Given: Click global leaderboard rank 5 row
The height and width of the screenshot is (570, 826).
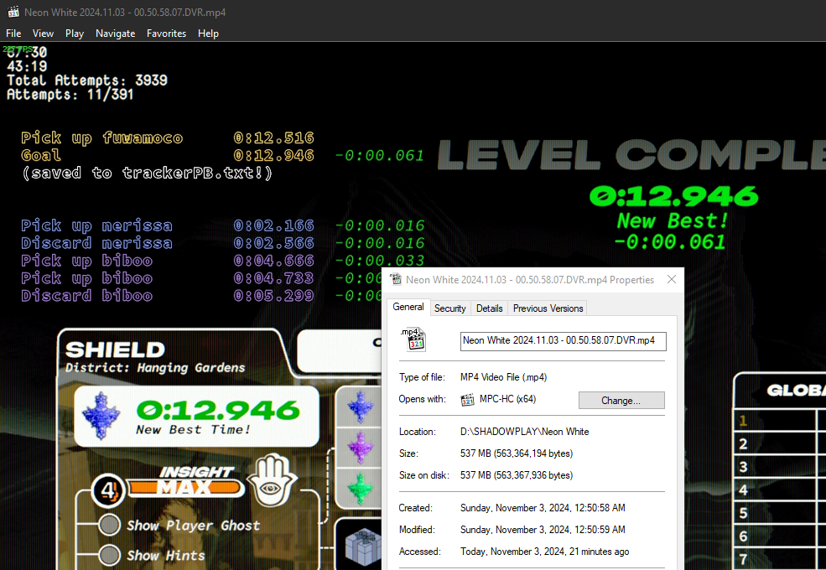Looking at the screenshot, I should point(780,513).
